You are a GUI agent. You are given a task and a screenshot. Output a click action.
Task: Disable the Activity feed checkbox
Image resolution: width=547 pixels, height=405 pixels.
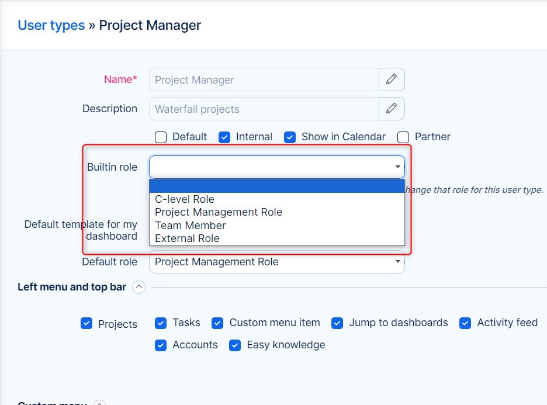point(465,323)
